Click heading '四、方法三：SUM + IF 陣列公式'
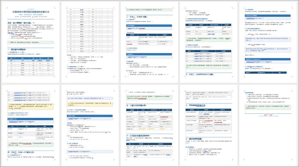 tap(21, 152)
